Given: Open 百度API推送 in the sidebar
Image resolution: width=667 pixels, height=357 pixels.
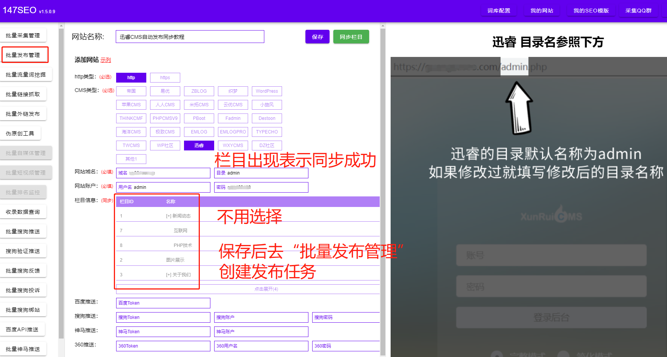Looking at the screenshot, I should coord(22,329).
